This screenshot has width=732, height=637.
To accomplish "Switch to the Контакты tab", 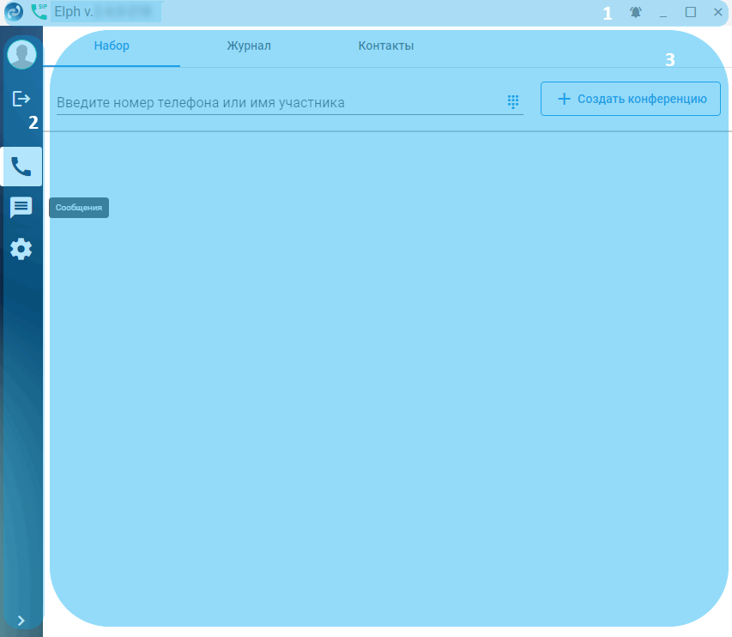I will pyautogui.click(x=386, y=45).
